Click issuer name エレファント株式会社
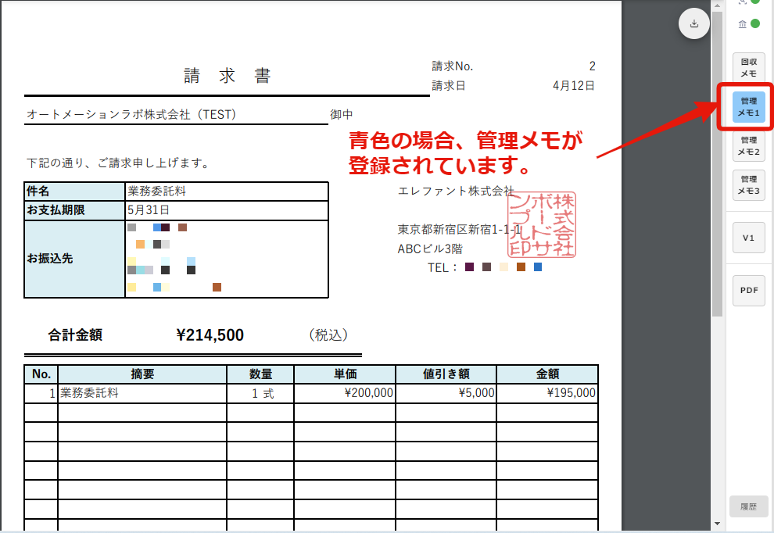The width and height of the screenshot is (774, 533). click(x=456, y=191)
